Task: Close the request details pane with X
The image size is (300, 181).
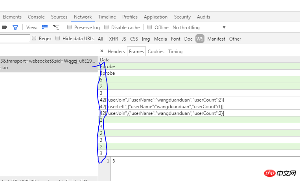Action: [102, 51]
